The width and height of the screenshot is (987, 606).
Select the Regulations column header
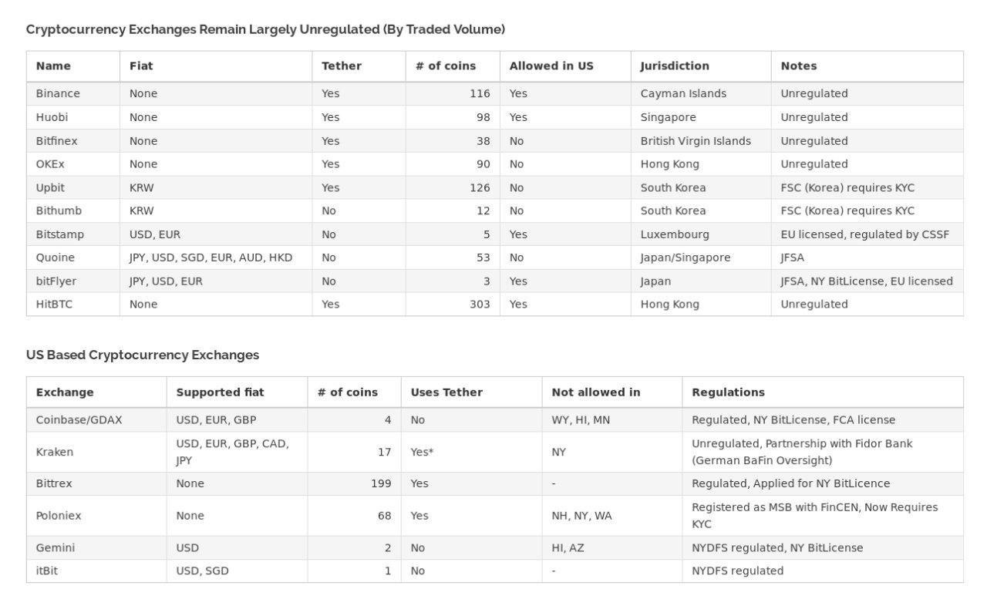(x=728, y=392)
